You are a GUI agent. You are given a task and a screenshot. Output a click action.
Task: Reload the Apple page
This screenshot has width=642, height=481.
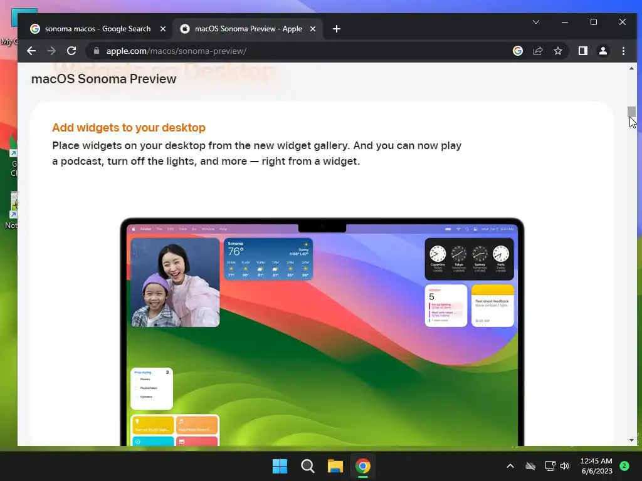point(71,51)
